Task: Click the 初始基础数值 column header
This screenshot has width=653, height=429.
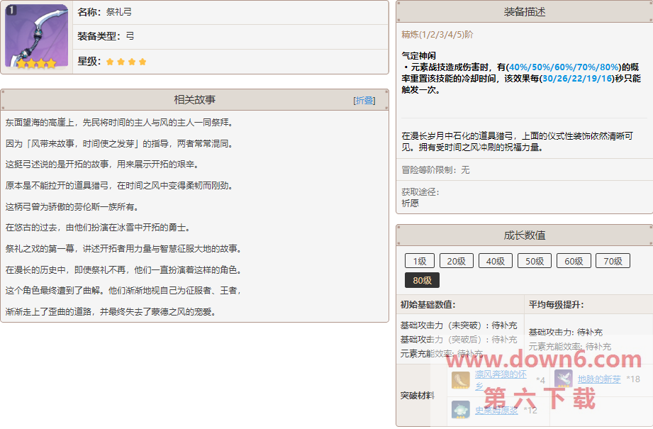Action: click(x=428, y=305)
